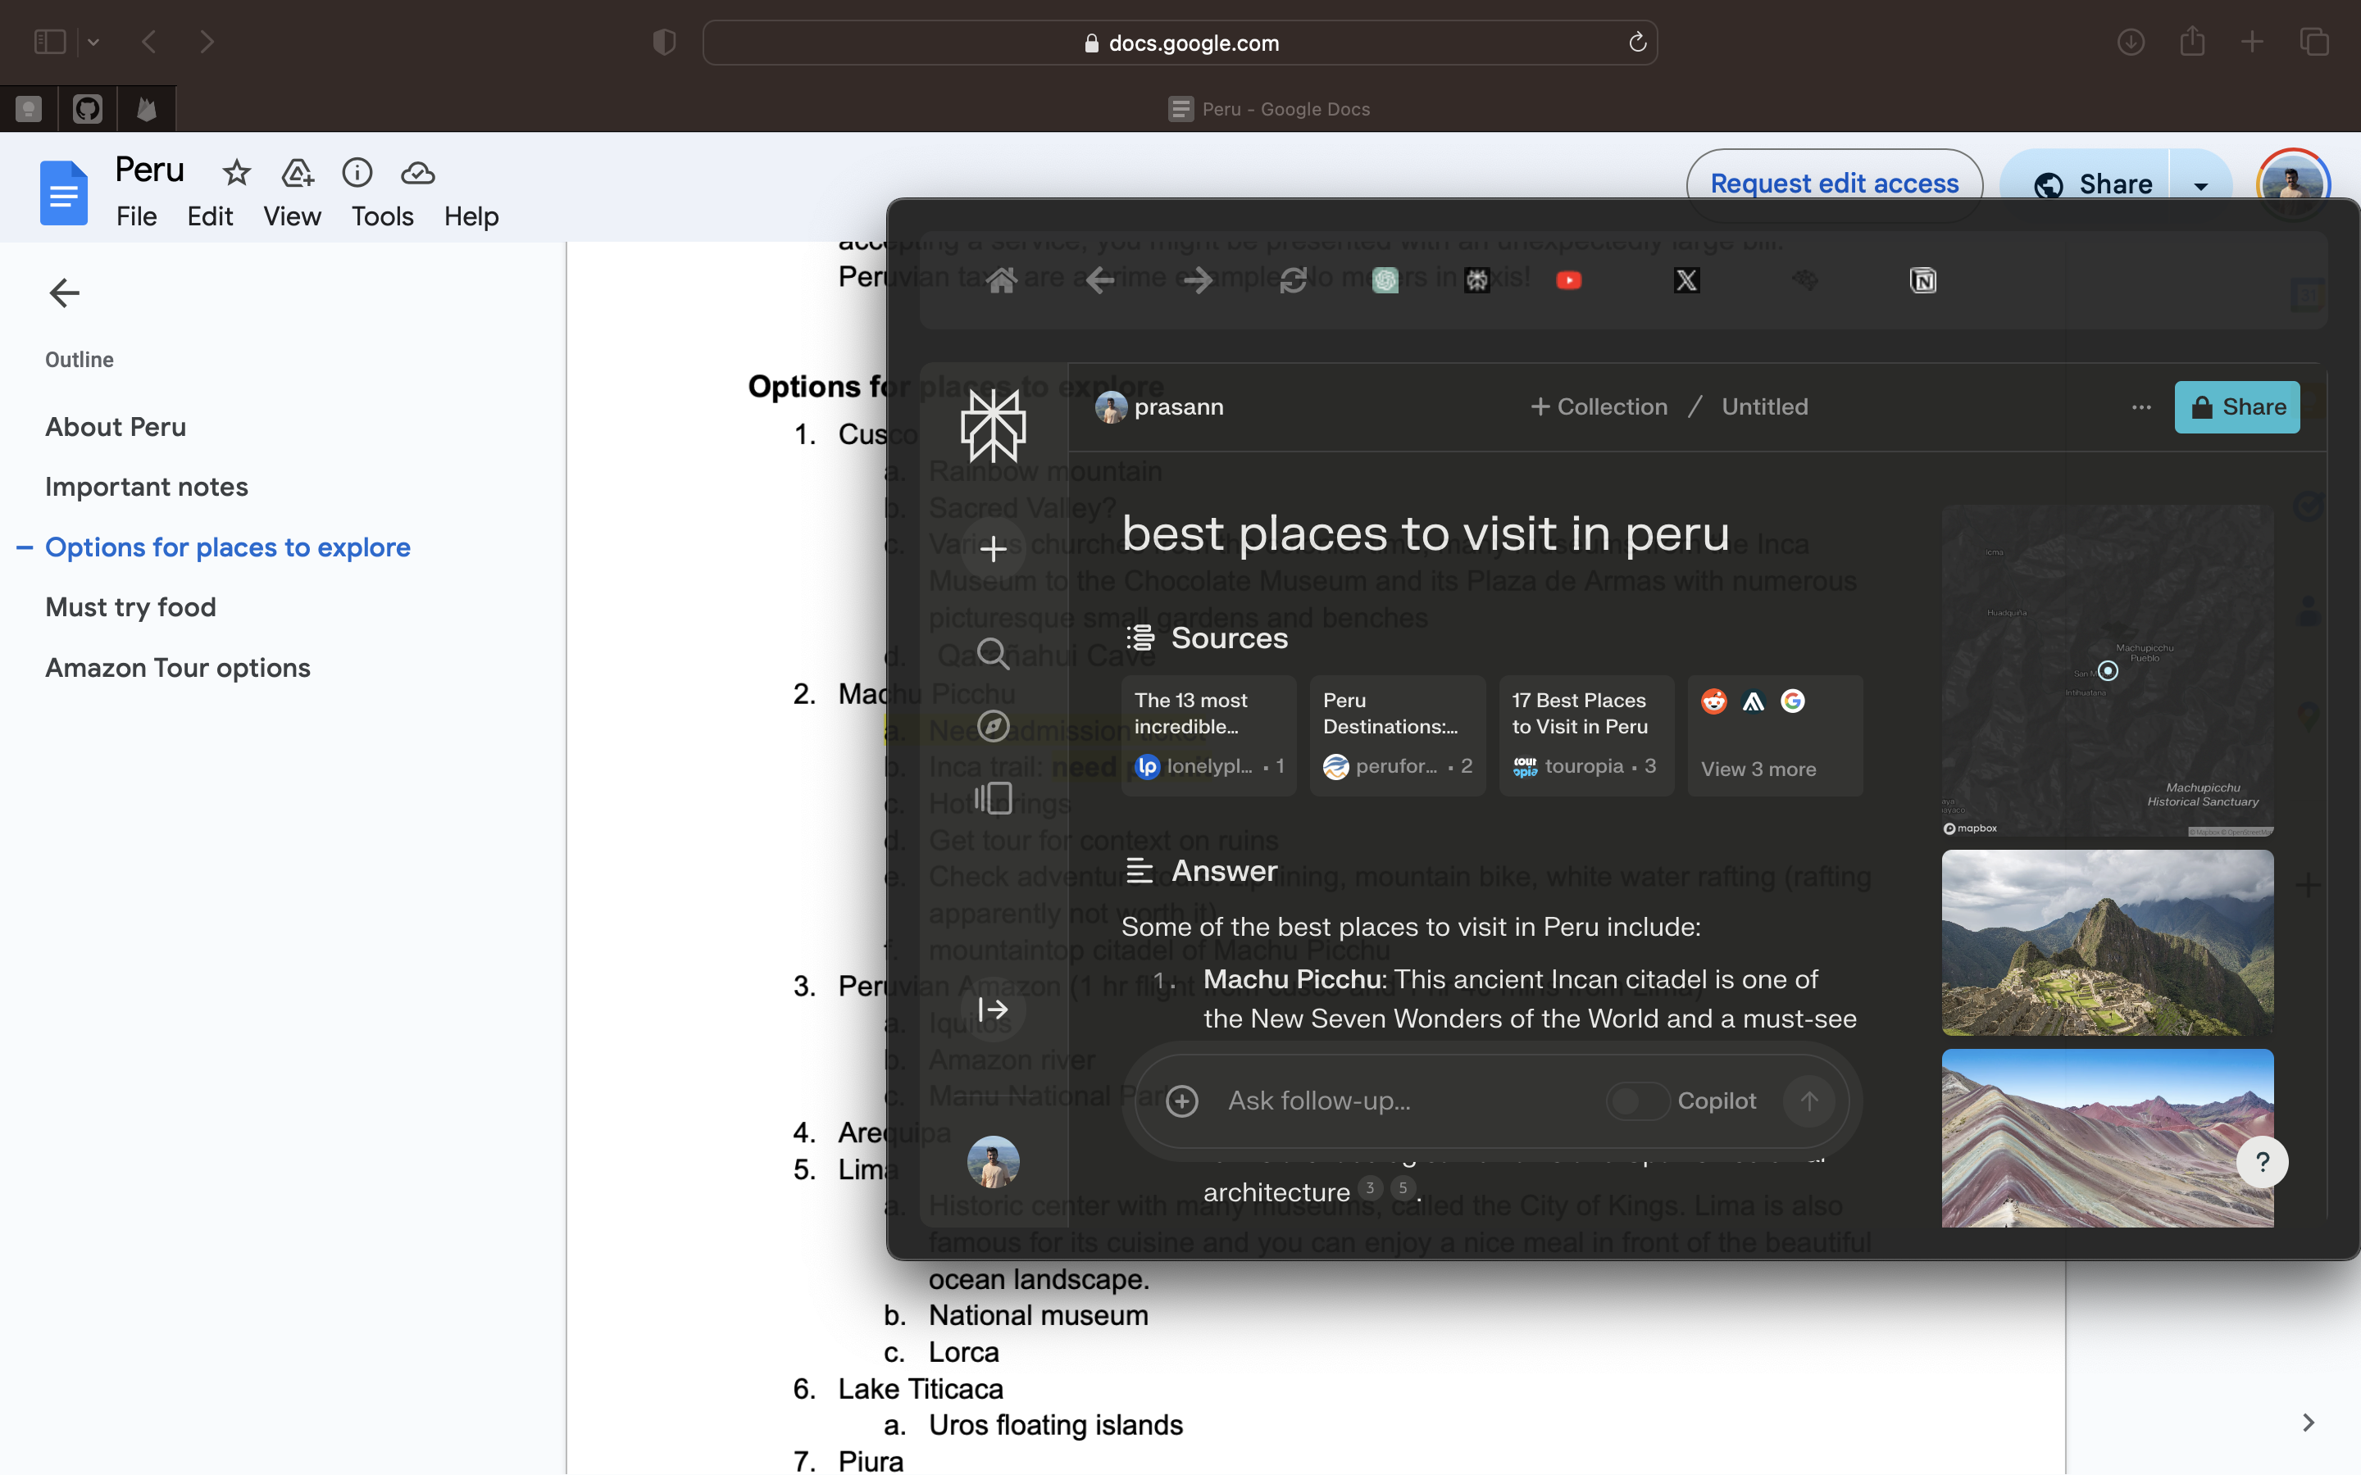
Task: Expand the Perplexity sidebar with arrow icon
Action: 994,1010
